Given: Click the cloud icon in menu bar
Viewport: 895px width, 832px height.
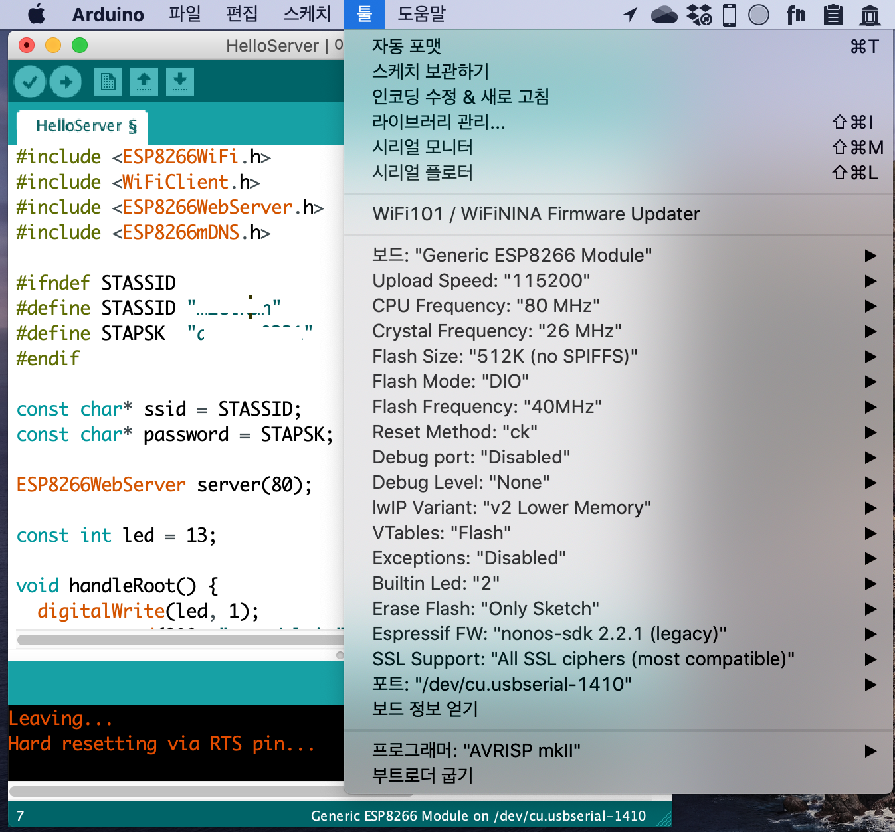Looking at the screenshot, I should (664, 15).
